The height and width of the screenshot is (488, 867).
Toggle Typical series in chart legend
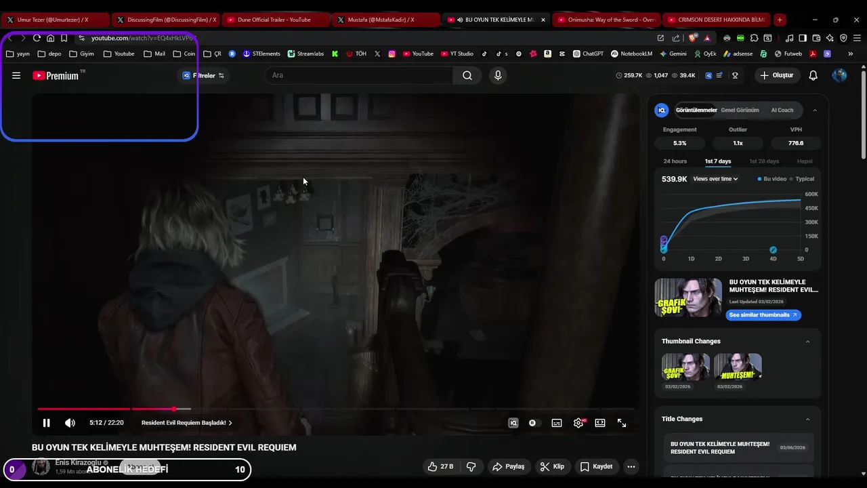coord(802,179)
